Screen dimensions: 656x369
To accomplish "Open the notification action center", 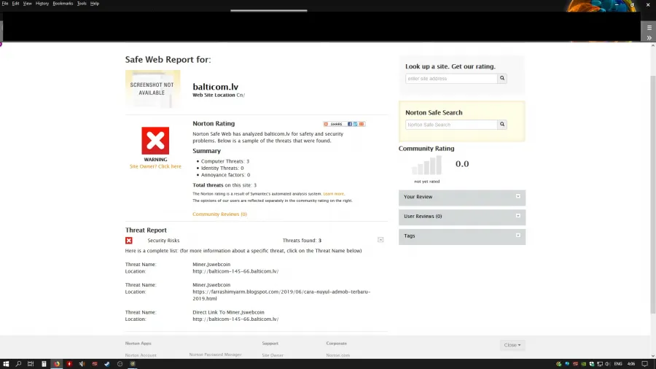I will tap(645, 364).
